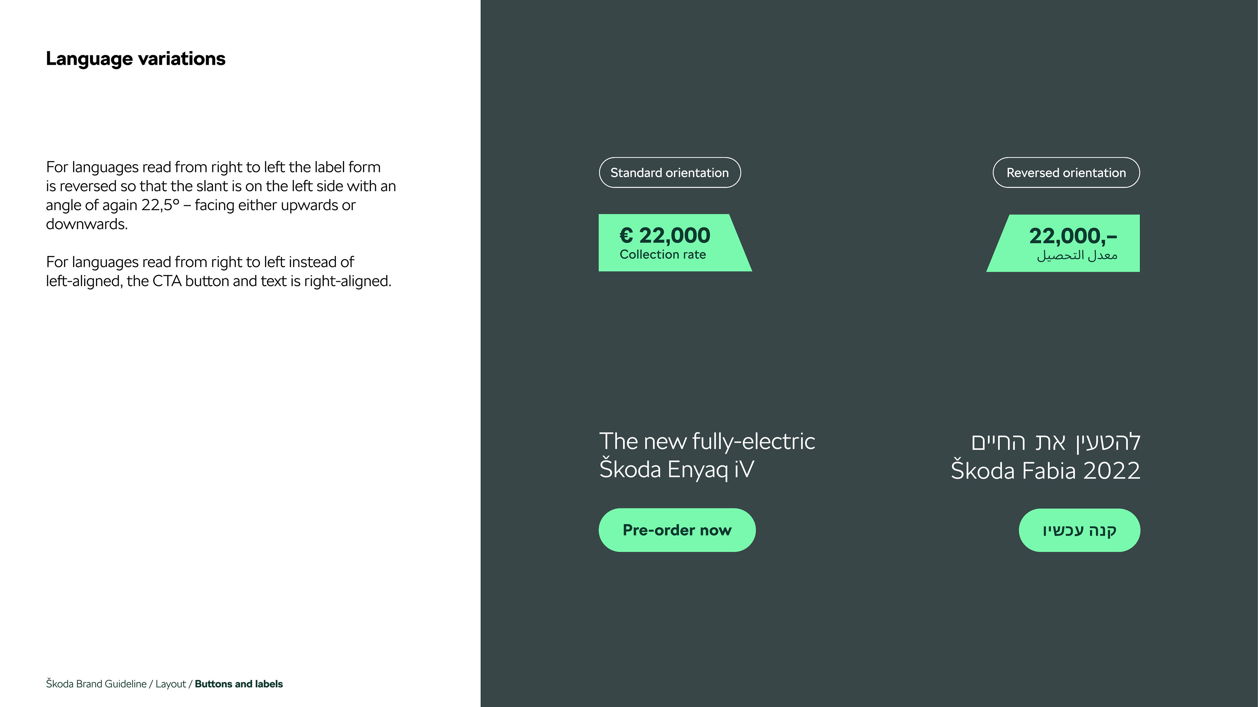Select the Reversed orientation pill
1258x707 pixels.
[1066, 173]
